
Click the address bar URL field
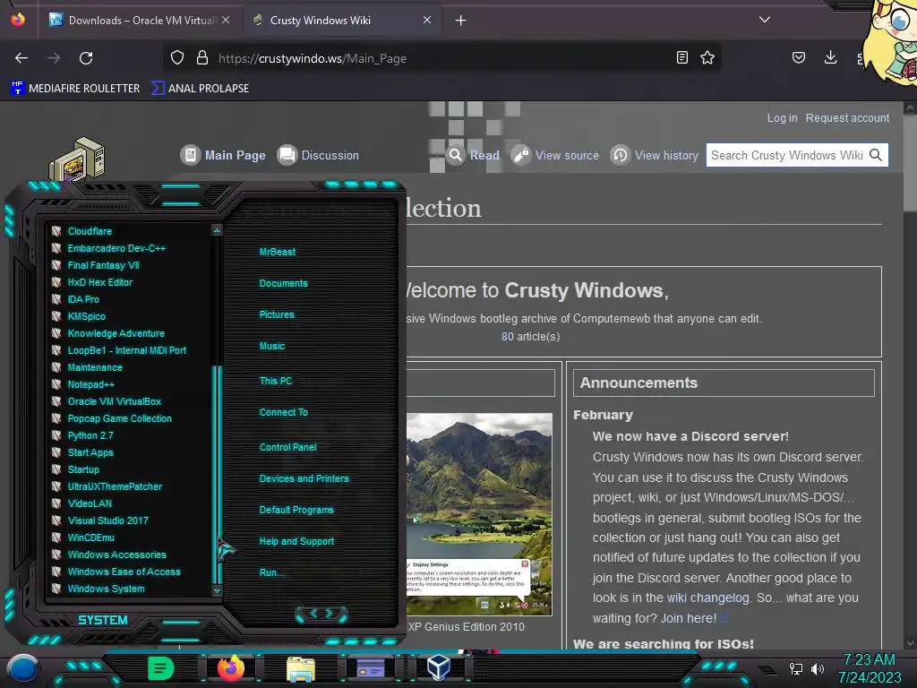click(444, 58)
